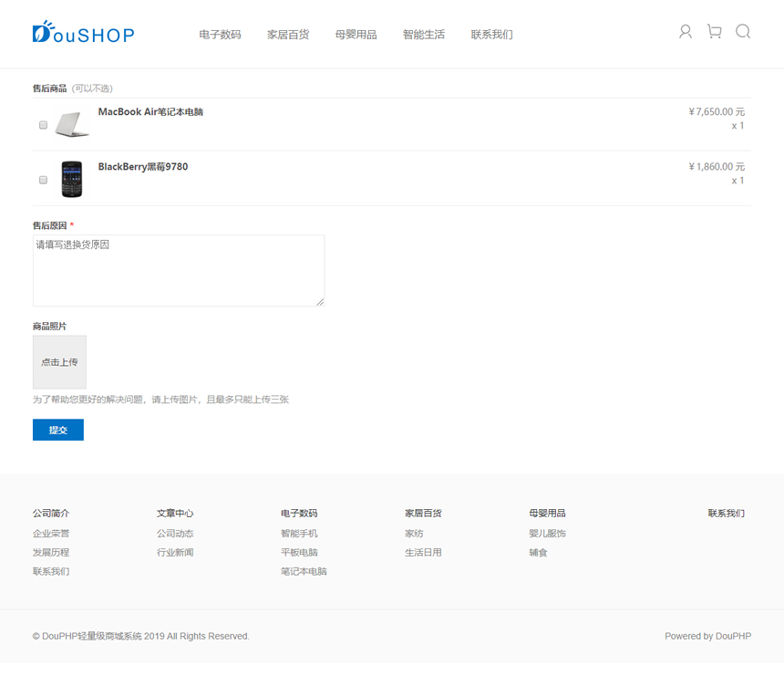Open footer link 公司简介
Image resolution: width=784 pixels, height=676 pixels.
click(51, 514)
